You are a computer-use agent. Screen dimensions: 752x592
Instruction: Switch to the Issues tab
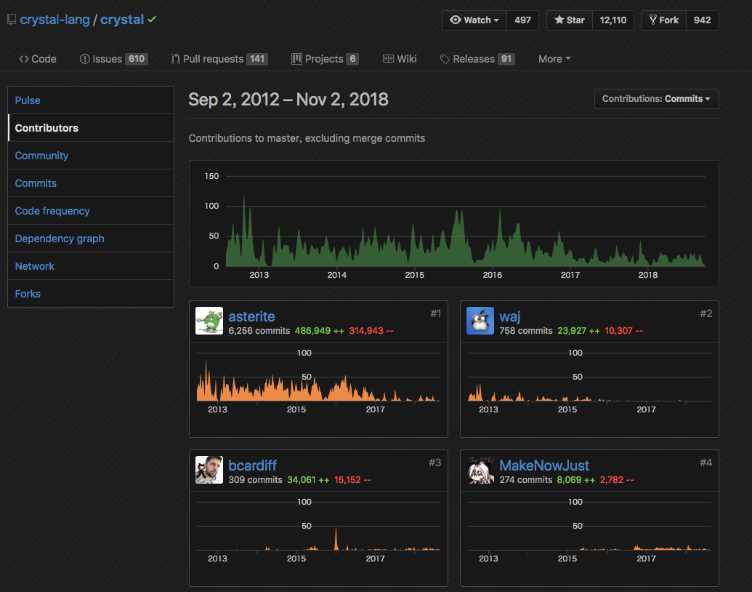coord(113,59)
